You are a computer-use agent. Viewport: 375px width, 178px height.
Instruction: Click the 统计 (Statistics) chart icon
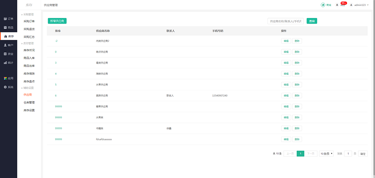coord(6,62)
